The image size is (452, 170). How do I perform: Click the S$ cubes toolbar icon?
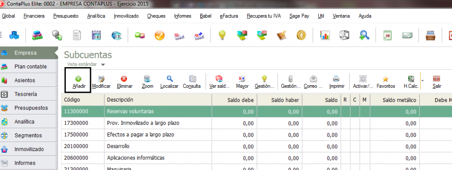262,35
